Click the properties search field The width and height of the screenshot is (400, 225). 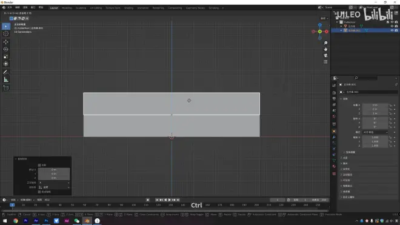pos(365,78)
